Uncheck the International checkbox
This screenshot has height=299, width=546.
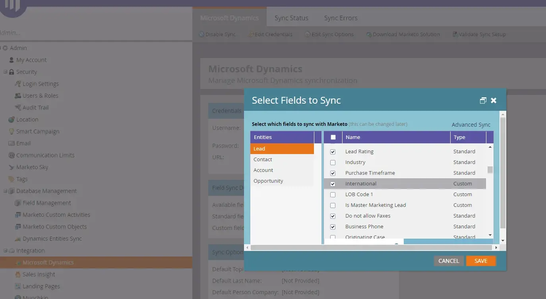pyautogui.click(x=333, y=184)
